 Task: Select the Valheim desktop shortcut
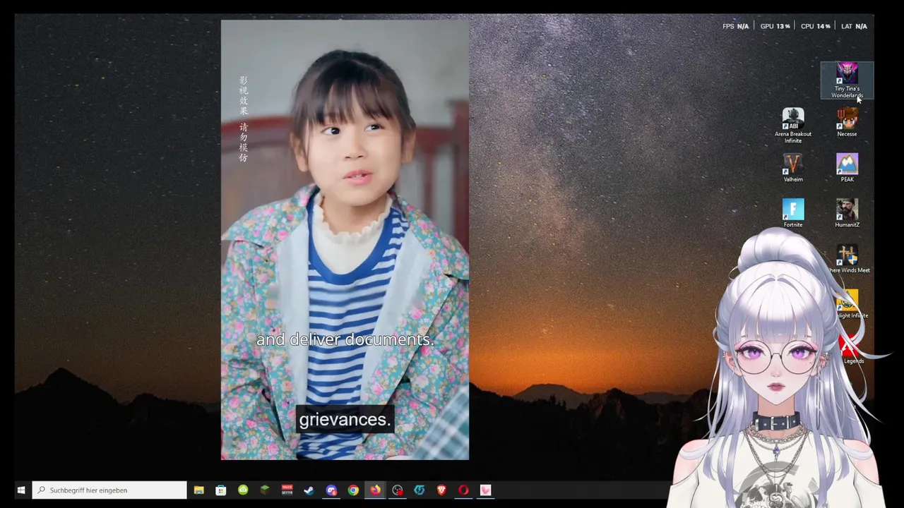793,168
